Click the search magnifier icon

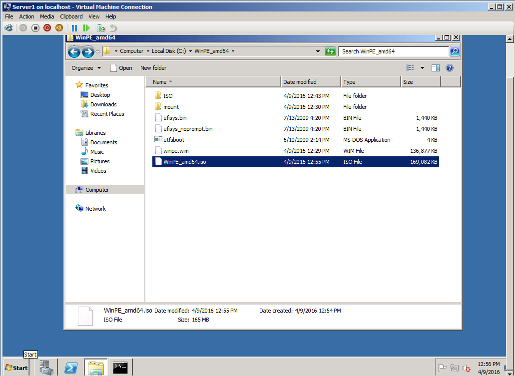click(x=455, y=51)
